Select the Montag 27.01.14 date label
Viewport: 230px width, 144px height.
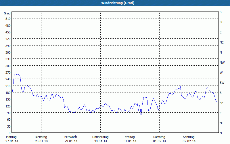(x=11, y=139)
